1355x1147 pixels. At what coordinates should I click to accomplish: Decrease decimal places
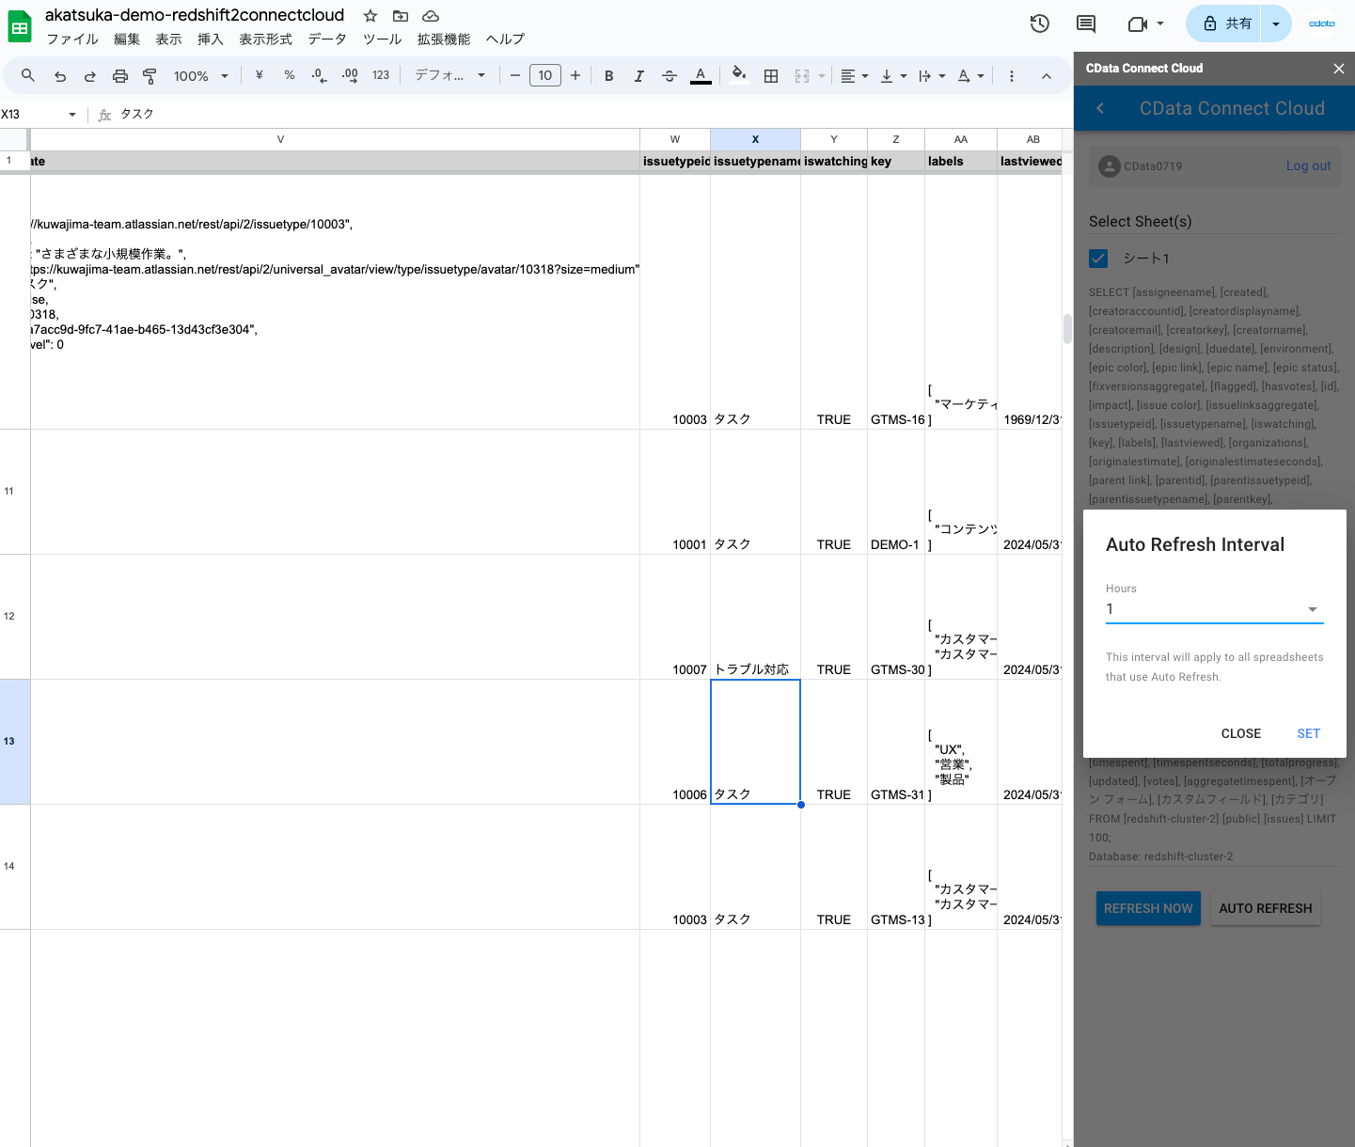(320, 75)
